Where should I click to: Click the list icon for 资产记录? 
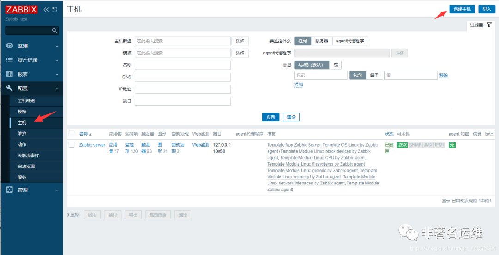click(10, 59)
